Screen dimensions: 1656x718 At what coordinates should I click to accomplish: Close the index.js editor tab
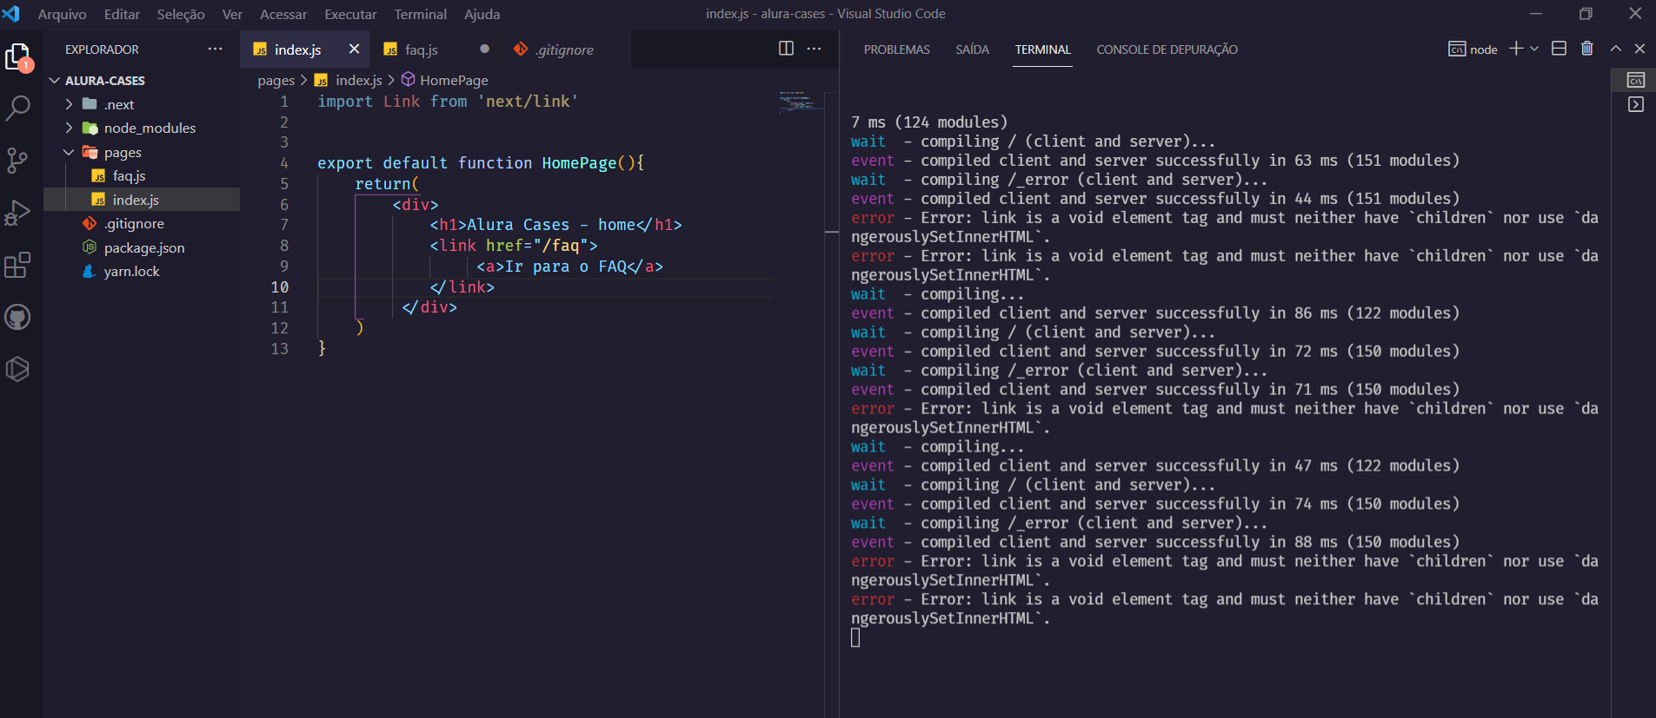click(x=354, y=49)
